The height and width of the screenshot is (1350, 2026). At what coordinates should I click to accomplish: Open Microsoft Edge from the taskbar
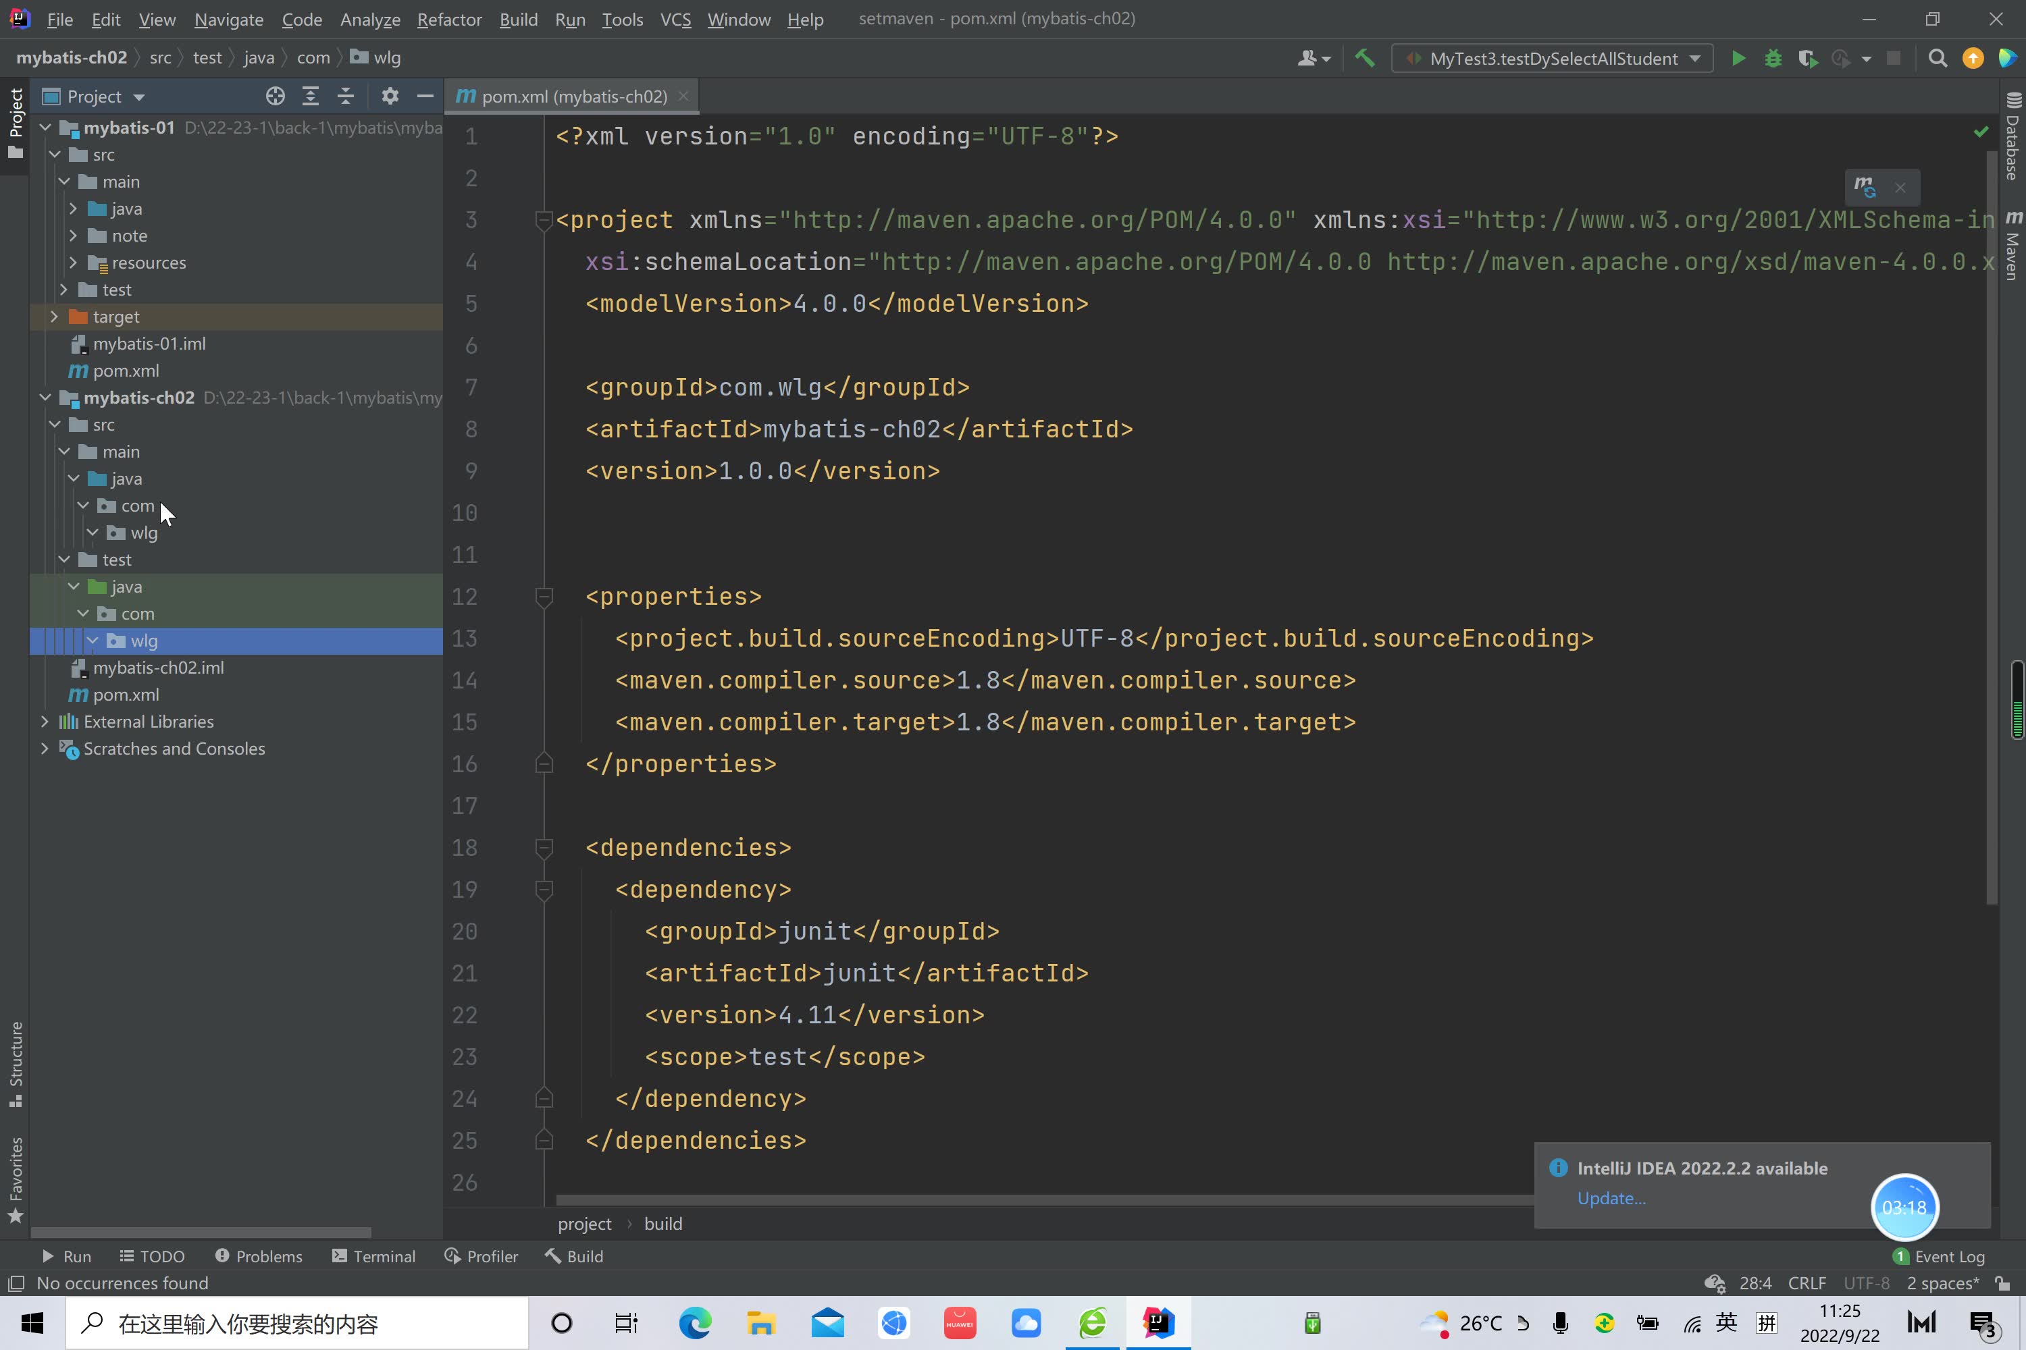695,1322
